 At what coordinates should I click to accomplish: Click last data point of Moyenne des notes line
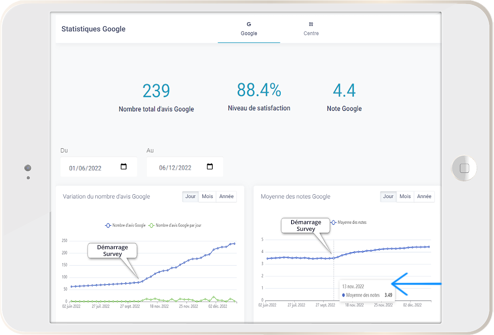tap(429, 247)
